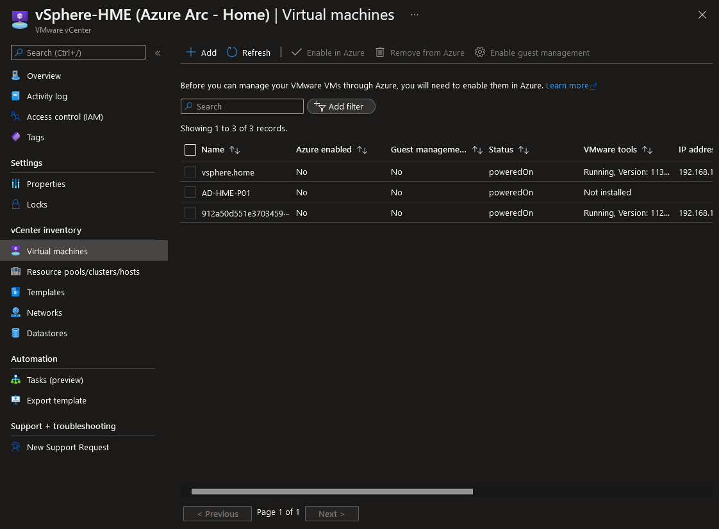Click the Networks icon

pyautogui.click(x=15, y=312)
